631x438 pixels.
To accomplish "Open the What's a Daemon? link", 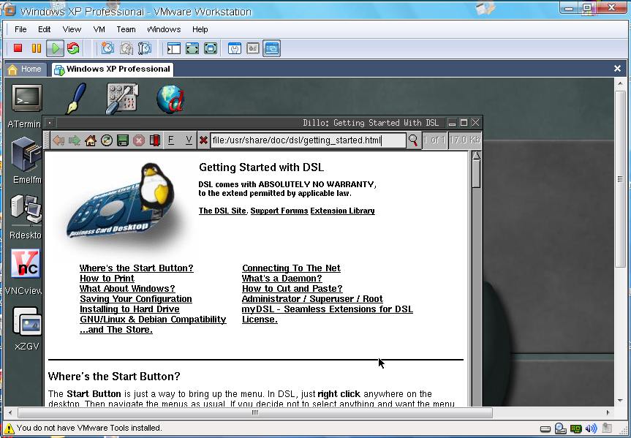I will [x=282, y=279].
